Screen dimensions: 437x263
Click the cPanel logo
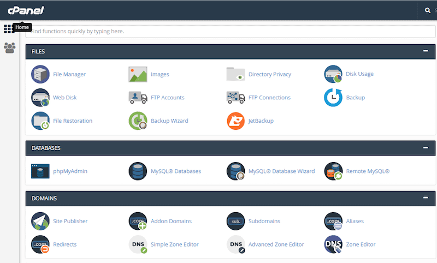26,10
